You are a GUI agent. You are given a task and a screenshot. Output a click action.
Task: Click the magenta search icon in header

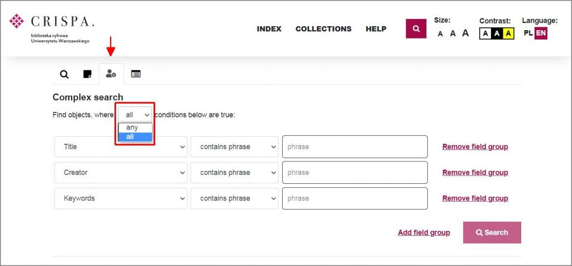416,28
